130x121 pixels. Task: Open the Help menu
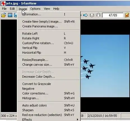point(56,9)
